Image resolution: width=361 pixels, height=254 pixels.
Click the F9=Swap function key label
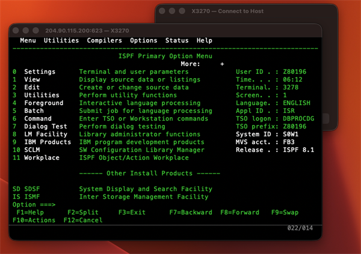coord(285,213)
